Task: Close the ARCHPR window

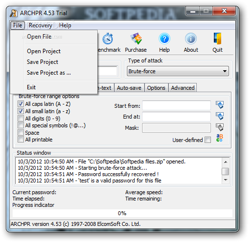Action: point(224,11)
